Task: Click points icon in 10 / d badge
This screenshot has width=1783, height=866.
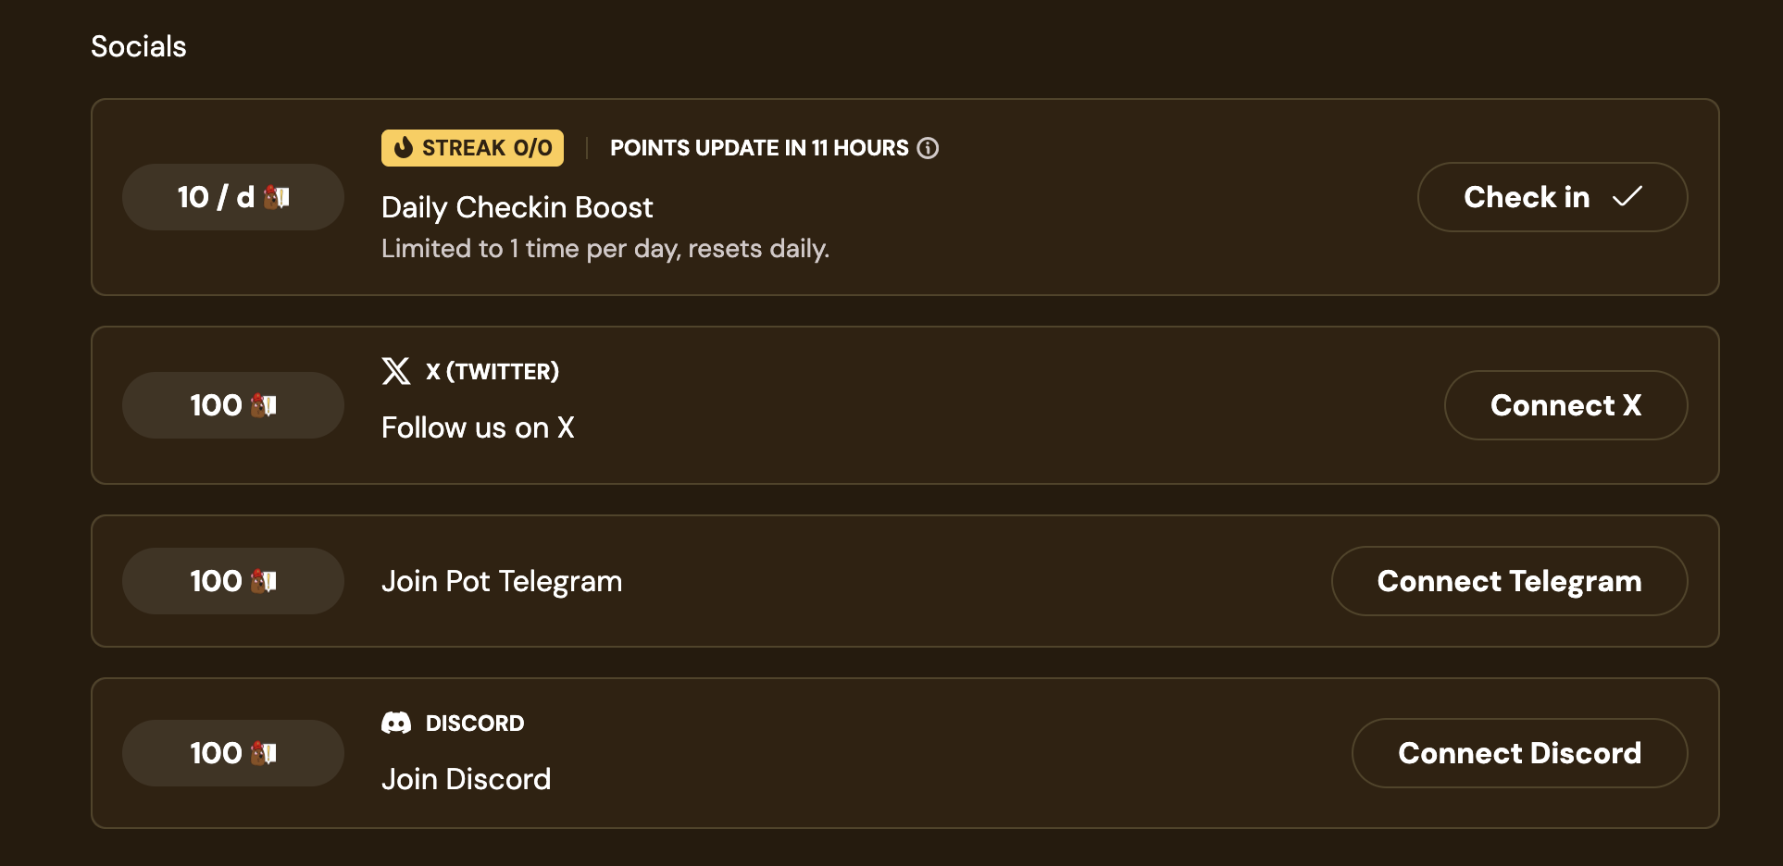Action: 277,197
